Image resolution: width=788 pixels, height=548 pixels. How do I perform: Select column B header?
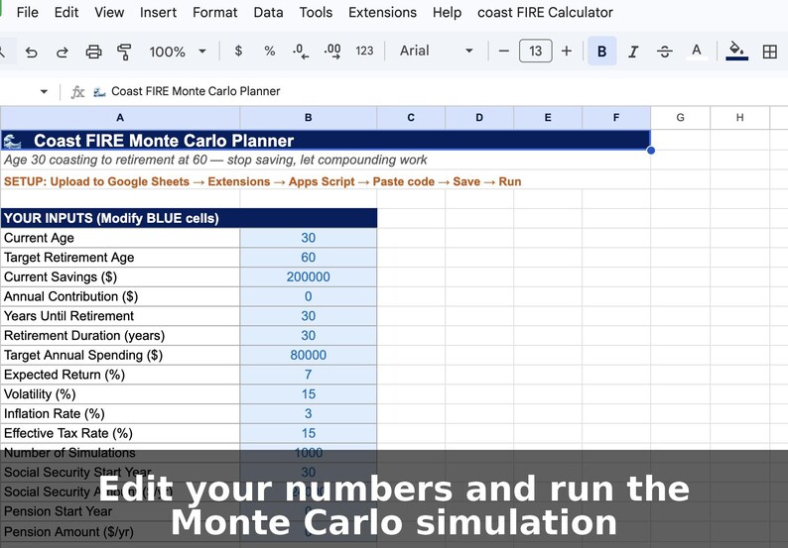pos(308,117)
